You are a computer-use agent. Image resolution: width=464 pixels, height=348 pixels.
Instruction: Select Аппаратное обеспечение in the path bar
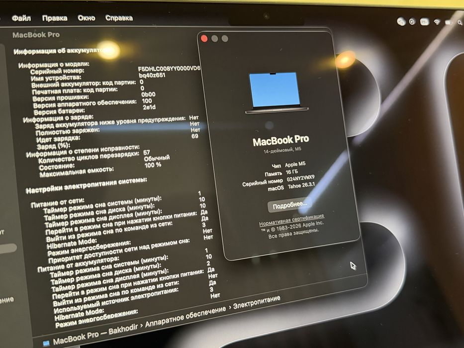(185, 317)
